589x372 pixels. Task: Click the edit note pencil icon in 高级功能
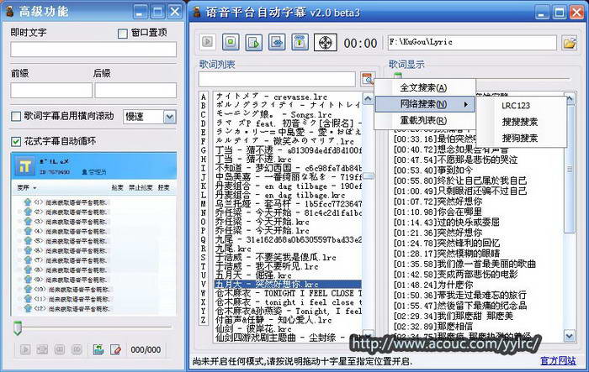click(116, 350)
